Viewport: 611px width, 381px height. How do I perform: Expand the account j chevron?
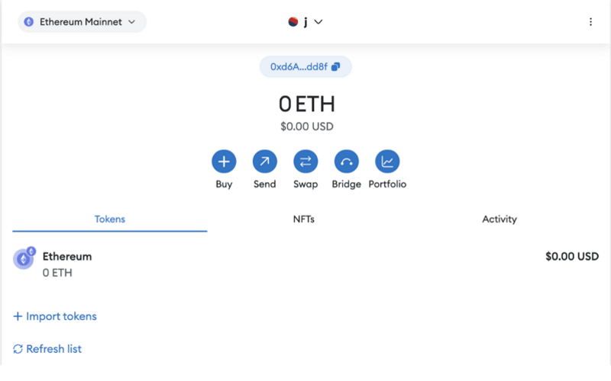[318, 22]
